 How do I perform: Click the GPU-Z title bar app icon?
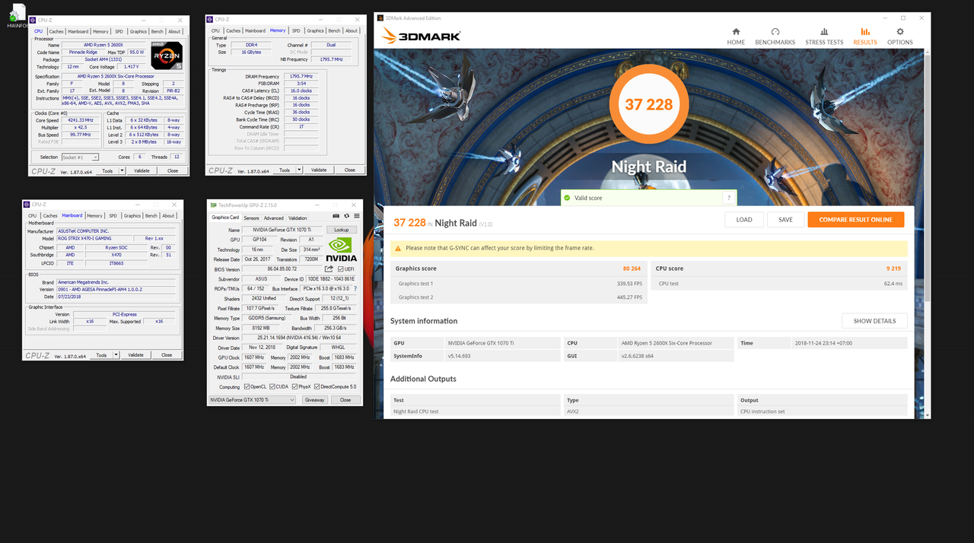[213, 205]
